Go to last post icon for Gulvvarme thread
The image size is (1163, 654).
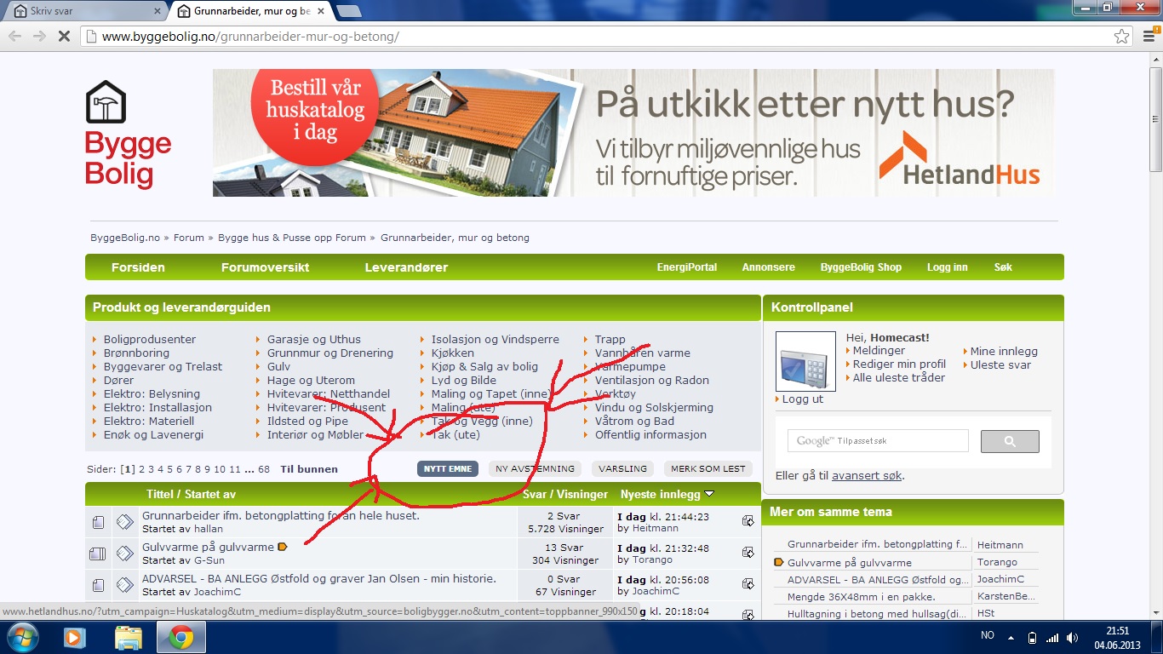click(748, 552)
